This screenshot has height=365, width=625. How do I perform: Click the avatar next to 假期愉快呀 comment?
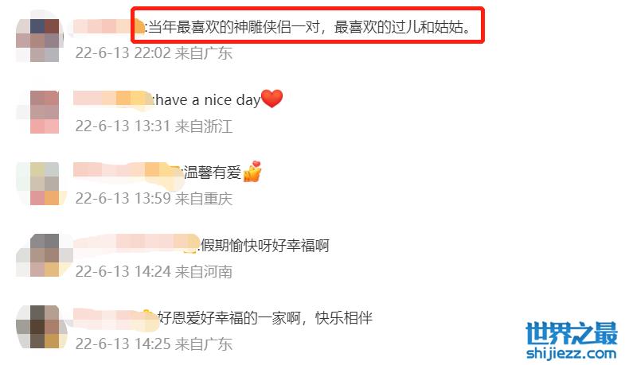(x=39, y=255)
